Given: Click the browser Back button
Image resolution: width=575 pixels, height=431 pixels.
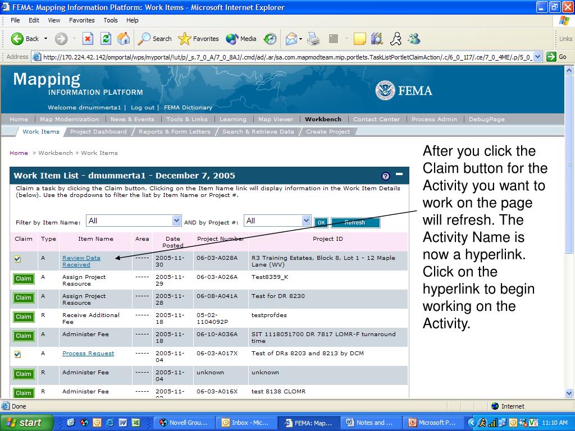Looking at the screenshot, I should click(25, 39).
